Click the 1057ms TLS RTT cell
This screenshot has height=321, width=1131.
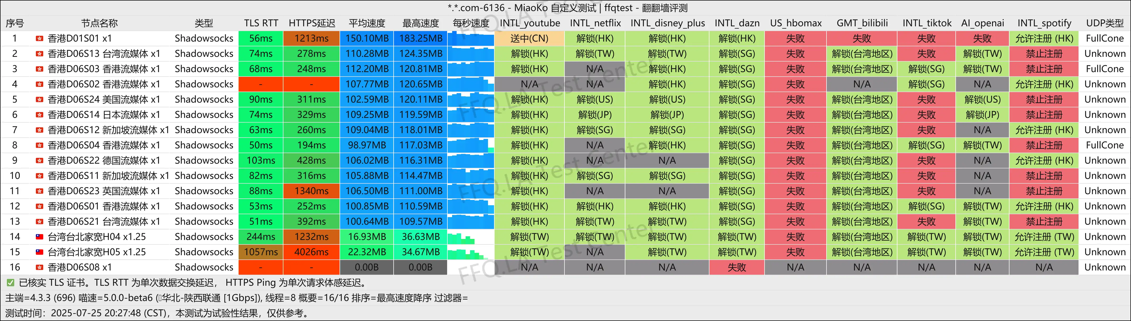[x=261, y=252]
